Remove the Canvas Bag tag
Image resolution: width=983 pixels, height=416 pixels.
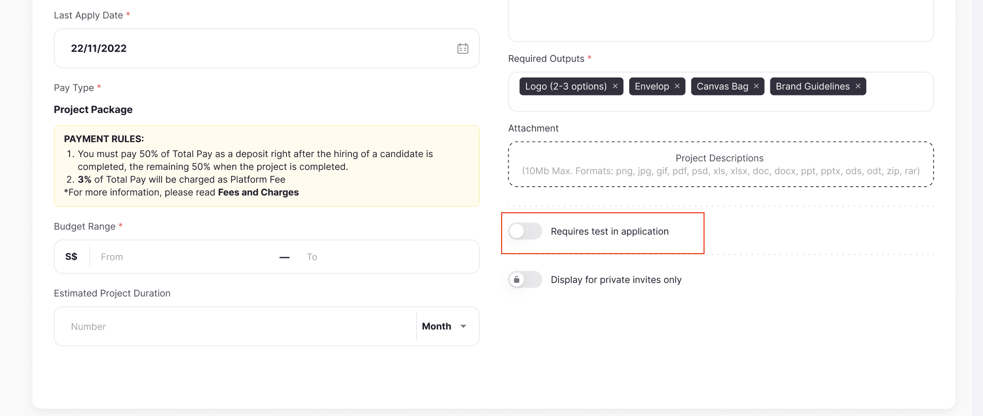click(756, 86)
